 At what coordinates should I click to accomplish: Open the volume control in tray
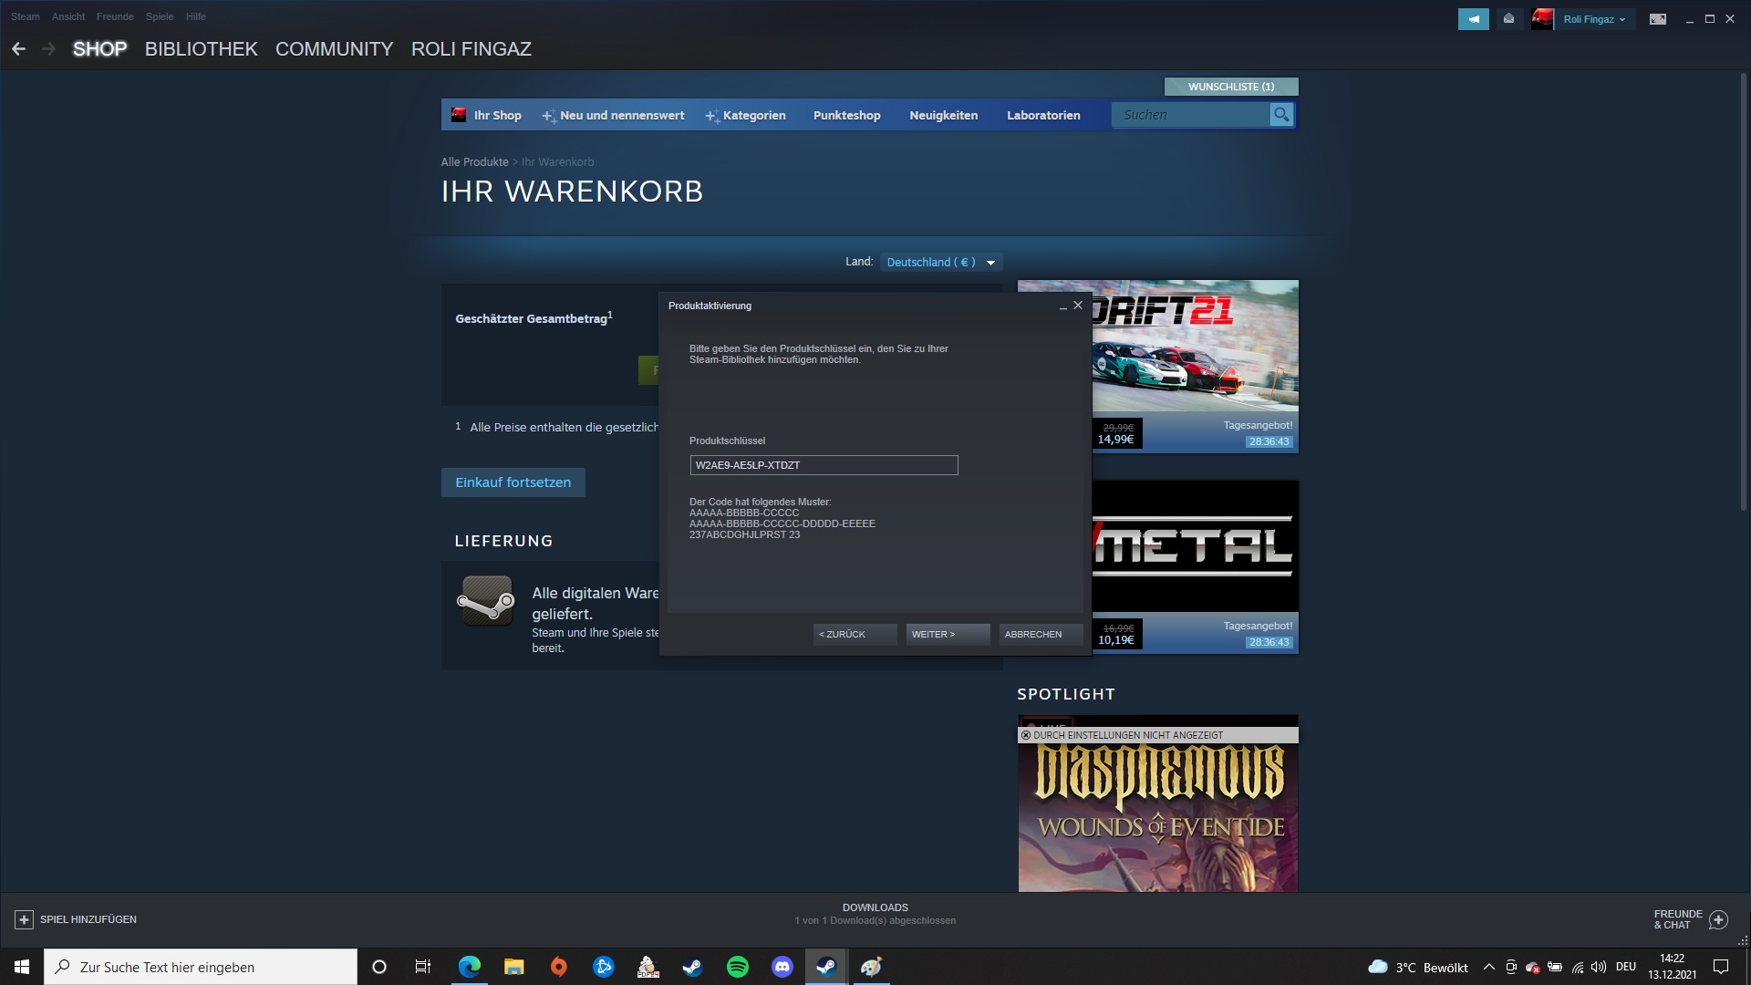tap(1599, 967)
